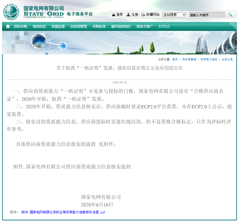Click the register person icon
This screenshot has width=238, height=221.
(128, 14)
